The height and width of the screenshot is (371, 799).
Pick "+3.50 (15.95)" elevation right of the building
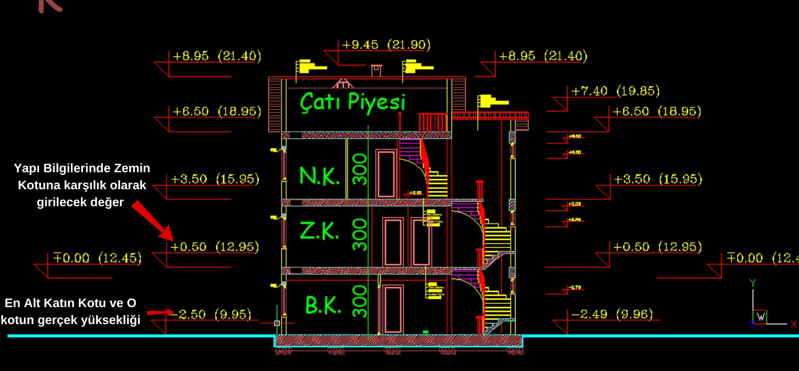pyautogui.click(x=658, y=179)
